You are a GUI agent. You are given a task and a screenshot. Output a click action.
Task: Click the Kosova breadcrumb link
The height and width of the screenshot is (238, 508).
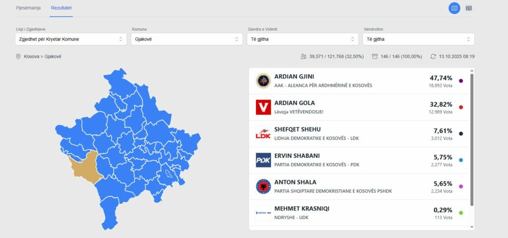coord(32,57)
